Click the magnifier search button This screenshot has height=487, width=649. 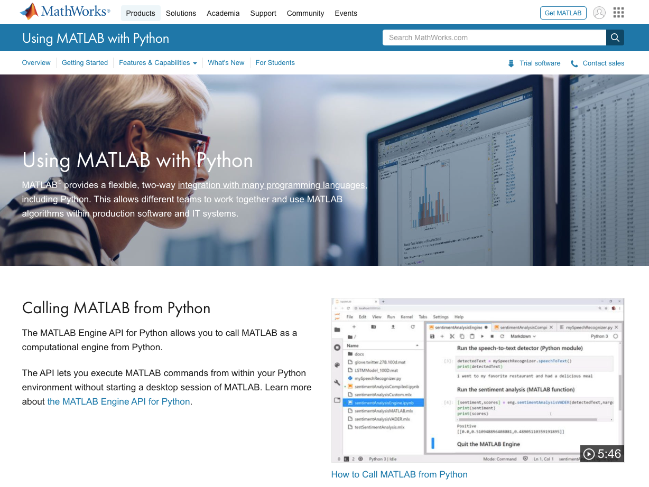tap(615, 38)
